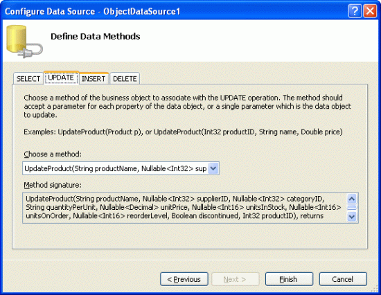Switch to the INSERT tab
Screen dimensions: 381x295
point(94,79)
